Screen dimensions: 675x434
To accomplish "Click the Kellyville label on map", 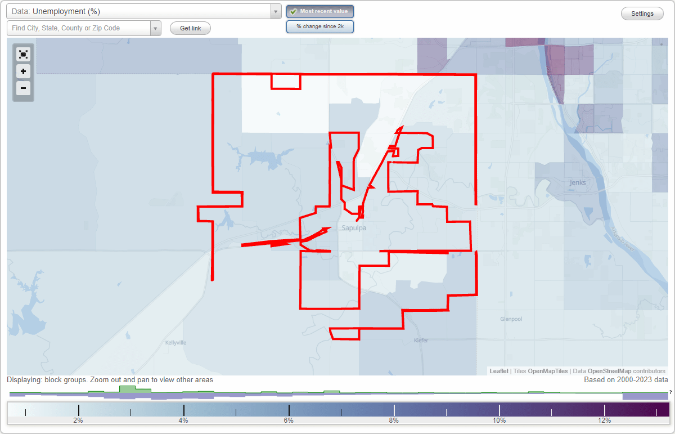I will 176,342.
